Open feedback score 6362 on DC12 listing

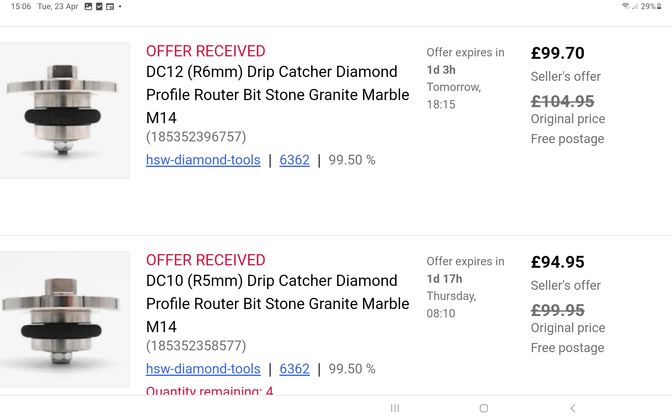(294, 160)
